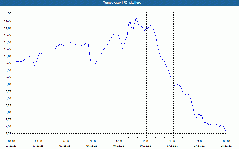Click the '9,00' axis label

[8, 84]
